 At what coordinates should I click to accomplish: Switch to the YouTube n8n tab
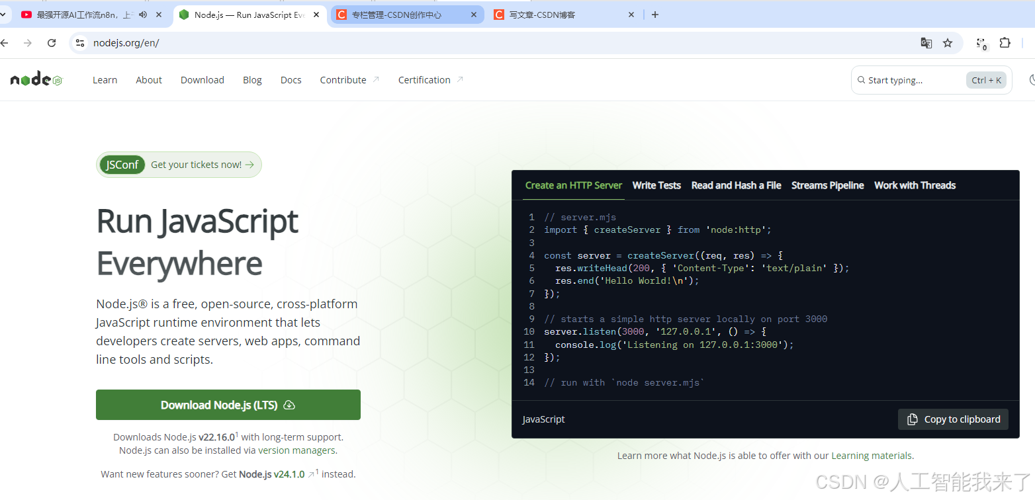point(86,15)
